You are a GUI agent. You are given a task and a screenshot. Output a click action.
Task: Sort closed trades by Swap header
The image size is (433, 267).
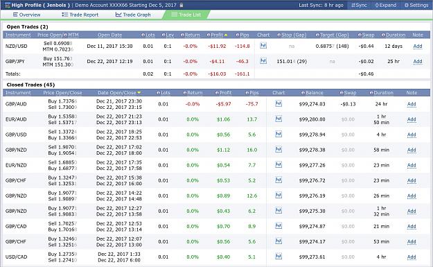point(350,93)
